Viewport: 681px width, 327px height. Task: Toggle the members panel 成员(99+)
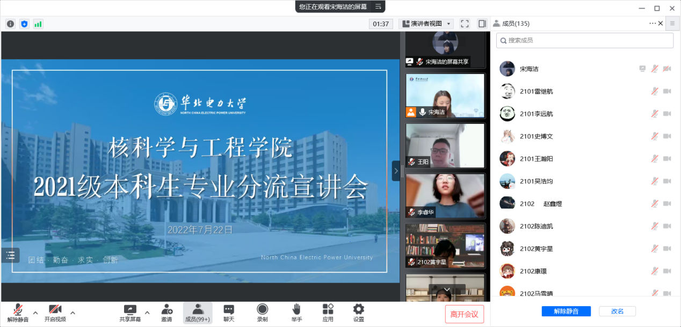(198, 313)
